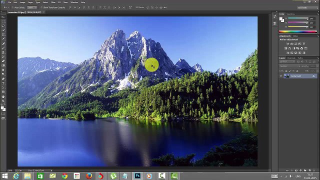320x180 pixels.
Task: Open the Auto-Select Layer dropdown
Action: (32, 7)
